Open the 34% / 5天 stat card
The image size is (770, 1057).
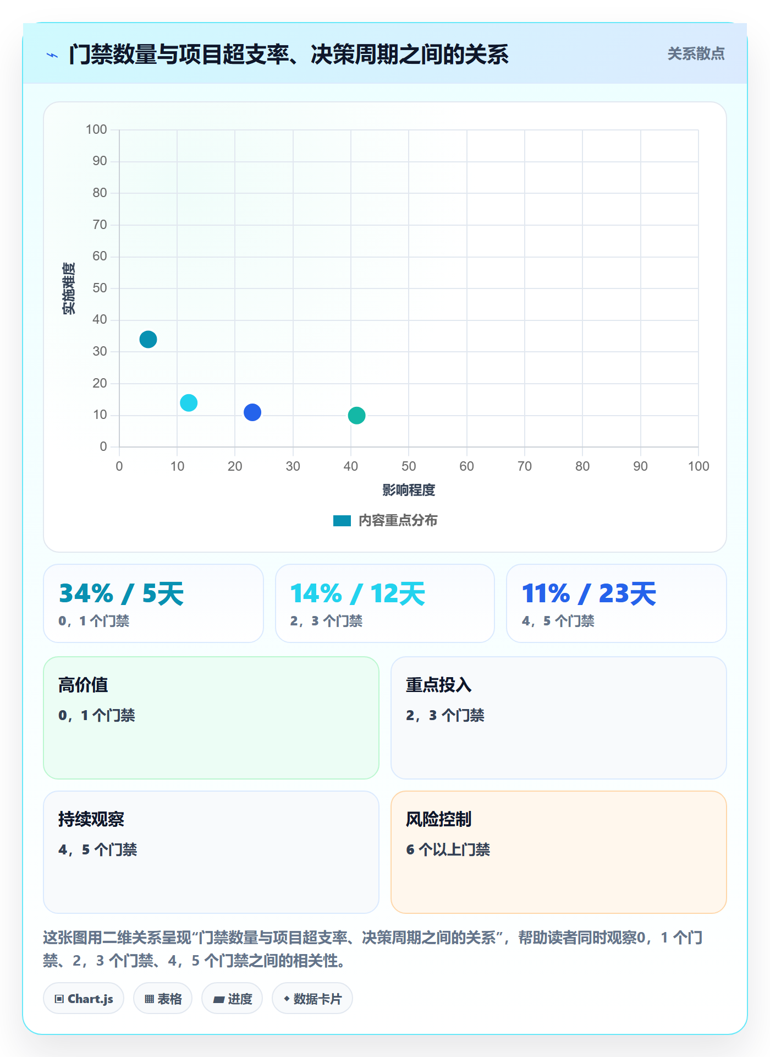tap(153, 603)
